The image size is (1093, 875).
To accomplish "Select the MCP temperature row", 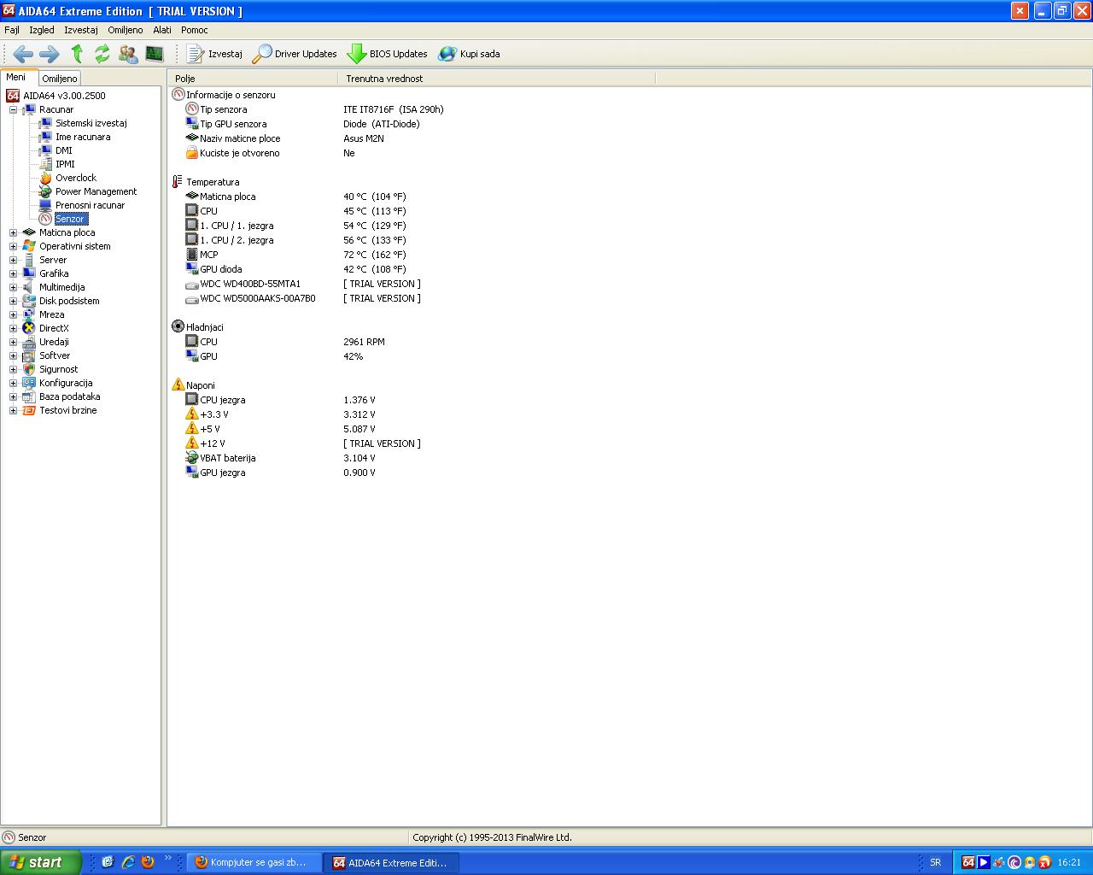I will pyautogui.click(x=295, y=255).
